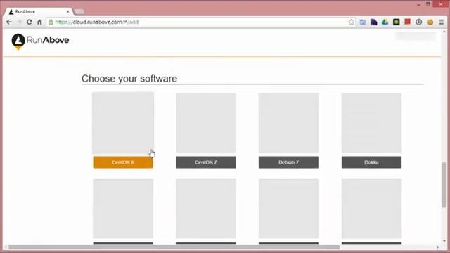The height and width of the screenshot is (253, 450).
Task: Open the Chrome hamburger menu
Action: pos(442,22)
